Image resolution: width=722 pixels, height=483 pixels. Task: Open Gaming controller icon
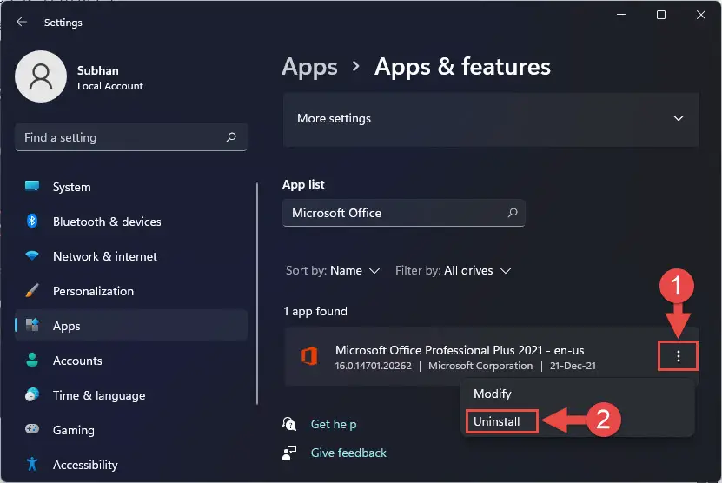coord(32,429)
